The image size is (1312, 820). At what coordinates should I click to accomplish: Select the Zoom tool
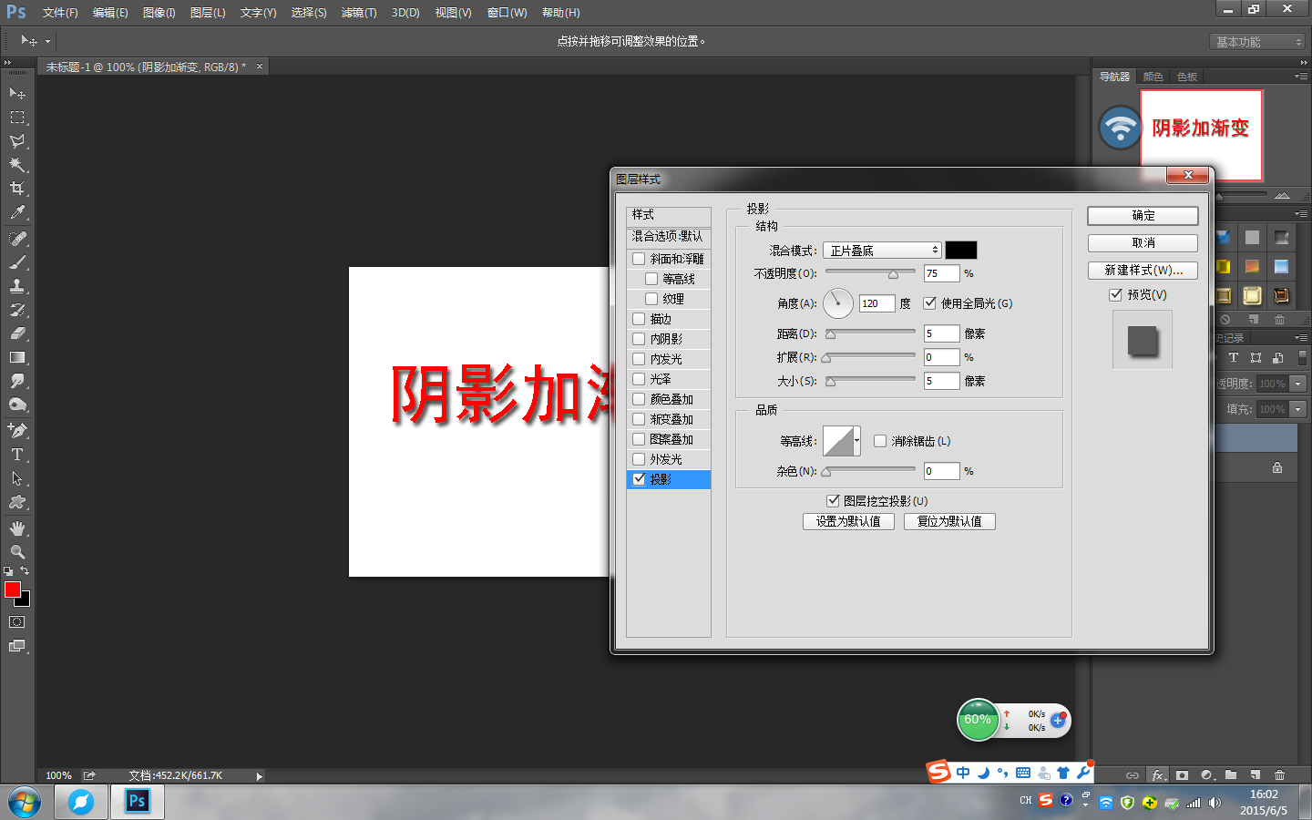tap(17, 552)
